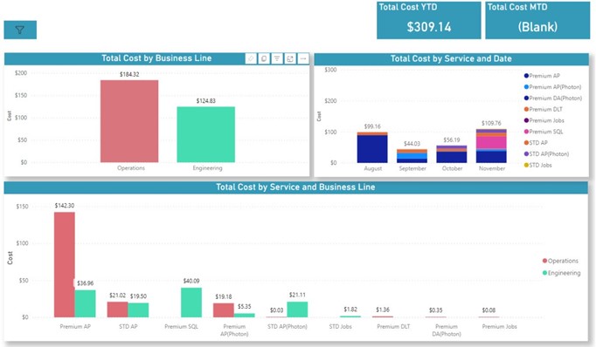Select Premium AP legend marker

coord(526,76)
